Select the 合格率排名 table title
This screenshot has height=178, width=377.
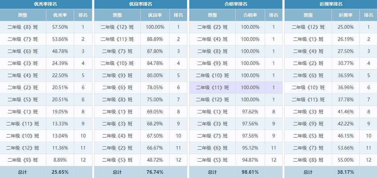click(x=236, y=4)
